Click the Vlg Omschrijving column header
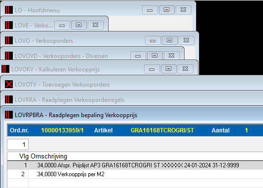263x188 pixels. click(43, 156)
